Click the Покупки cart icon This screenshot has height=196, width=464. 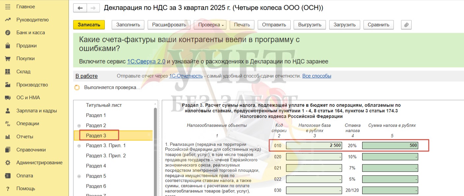click(8, 58)
